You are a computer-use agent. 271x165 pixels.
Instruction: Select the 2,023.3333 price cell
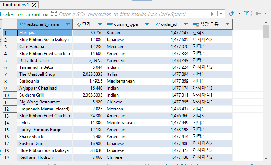89,74
